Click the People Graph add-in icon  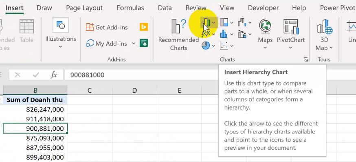pyautogui.click(x=144, y=43)
